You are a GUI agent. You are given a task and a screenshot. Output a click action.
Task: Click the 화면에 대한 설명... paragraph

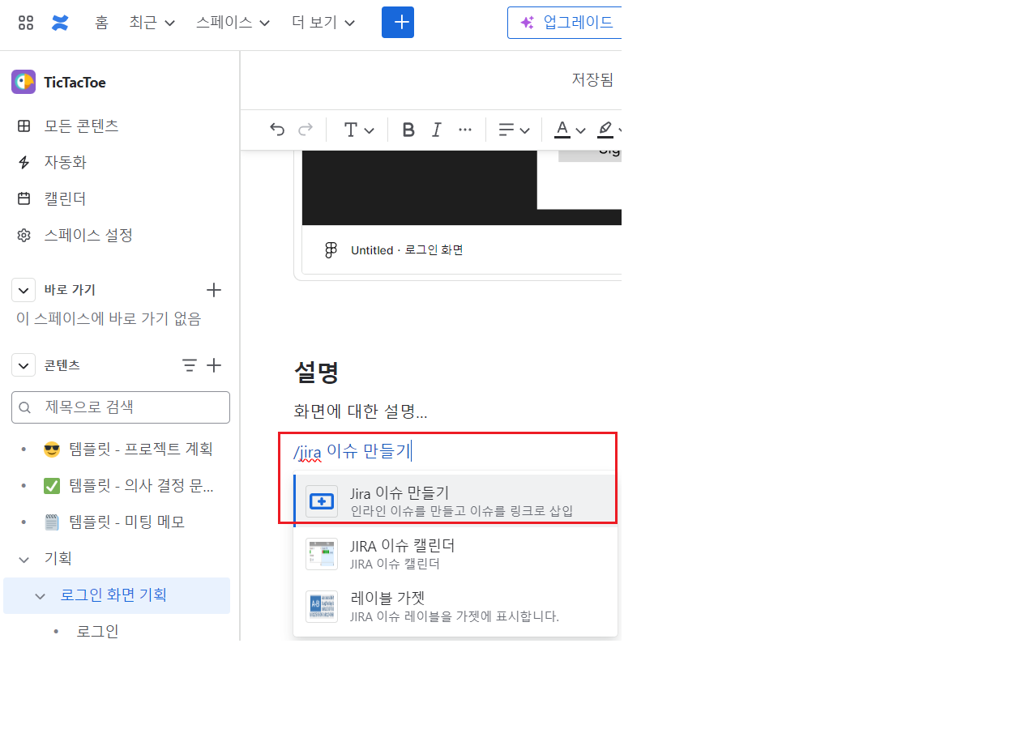coord(361,411)
